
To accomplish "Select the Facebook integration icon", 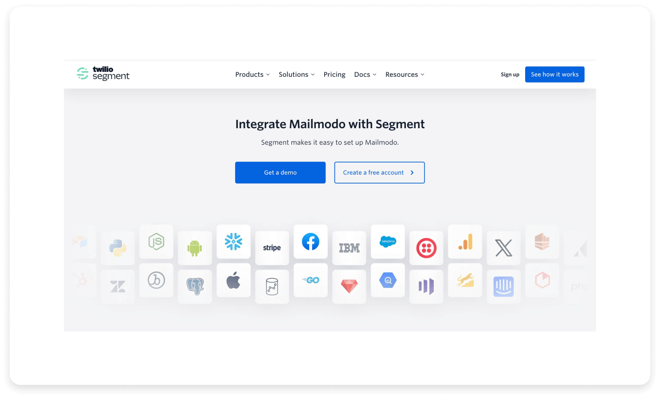I will coord(310,242).
